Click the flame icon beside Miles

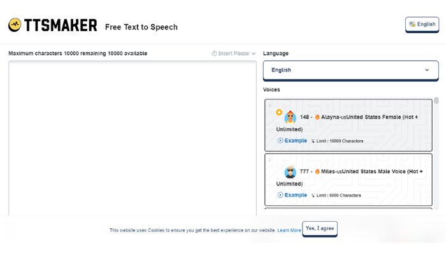317,171
